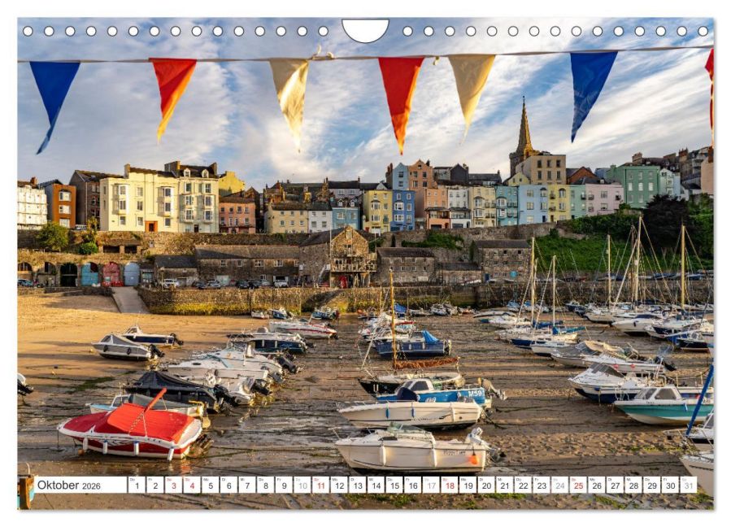The image size is (731, 527).
Task: Pick the red Sunday 11 cell
Action: coord(320,485)
